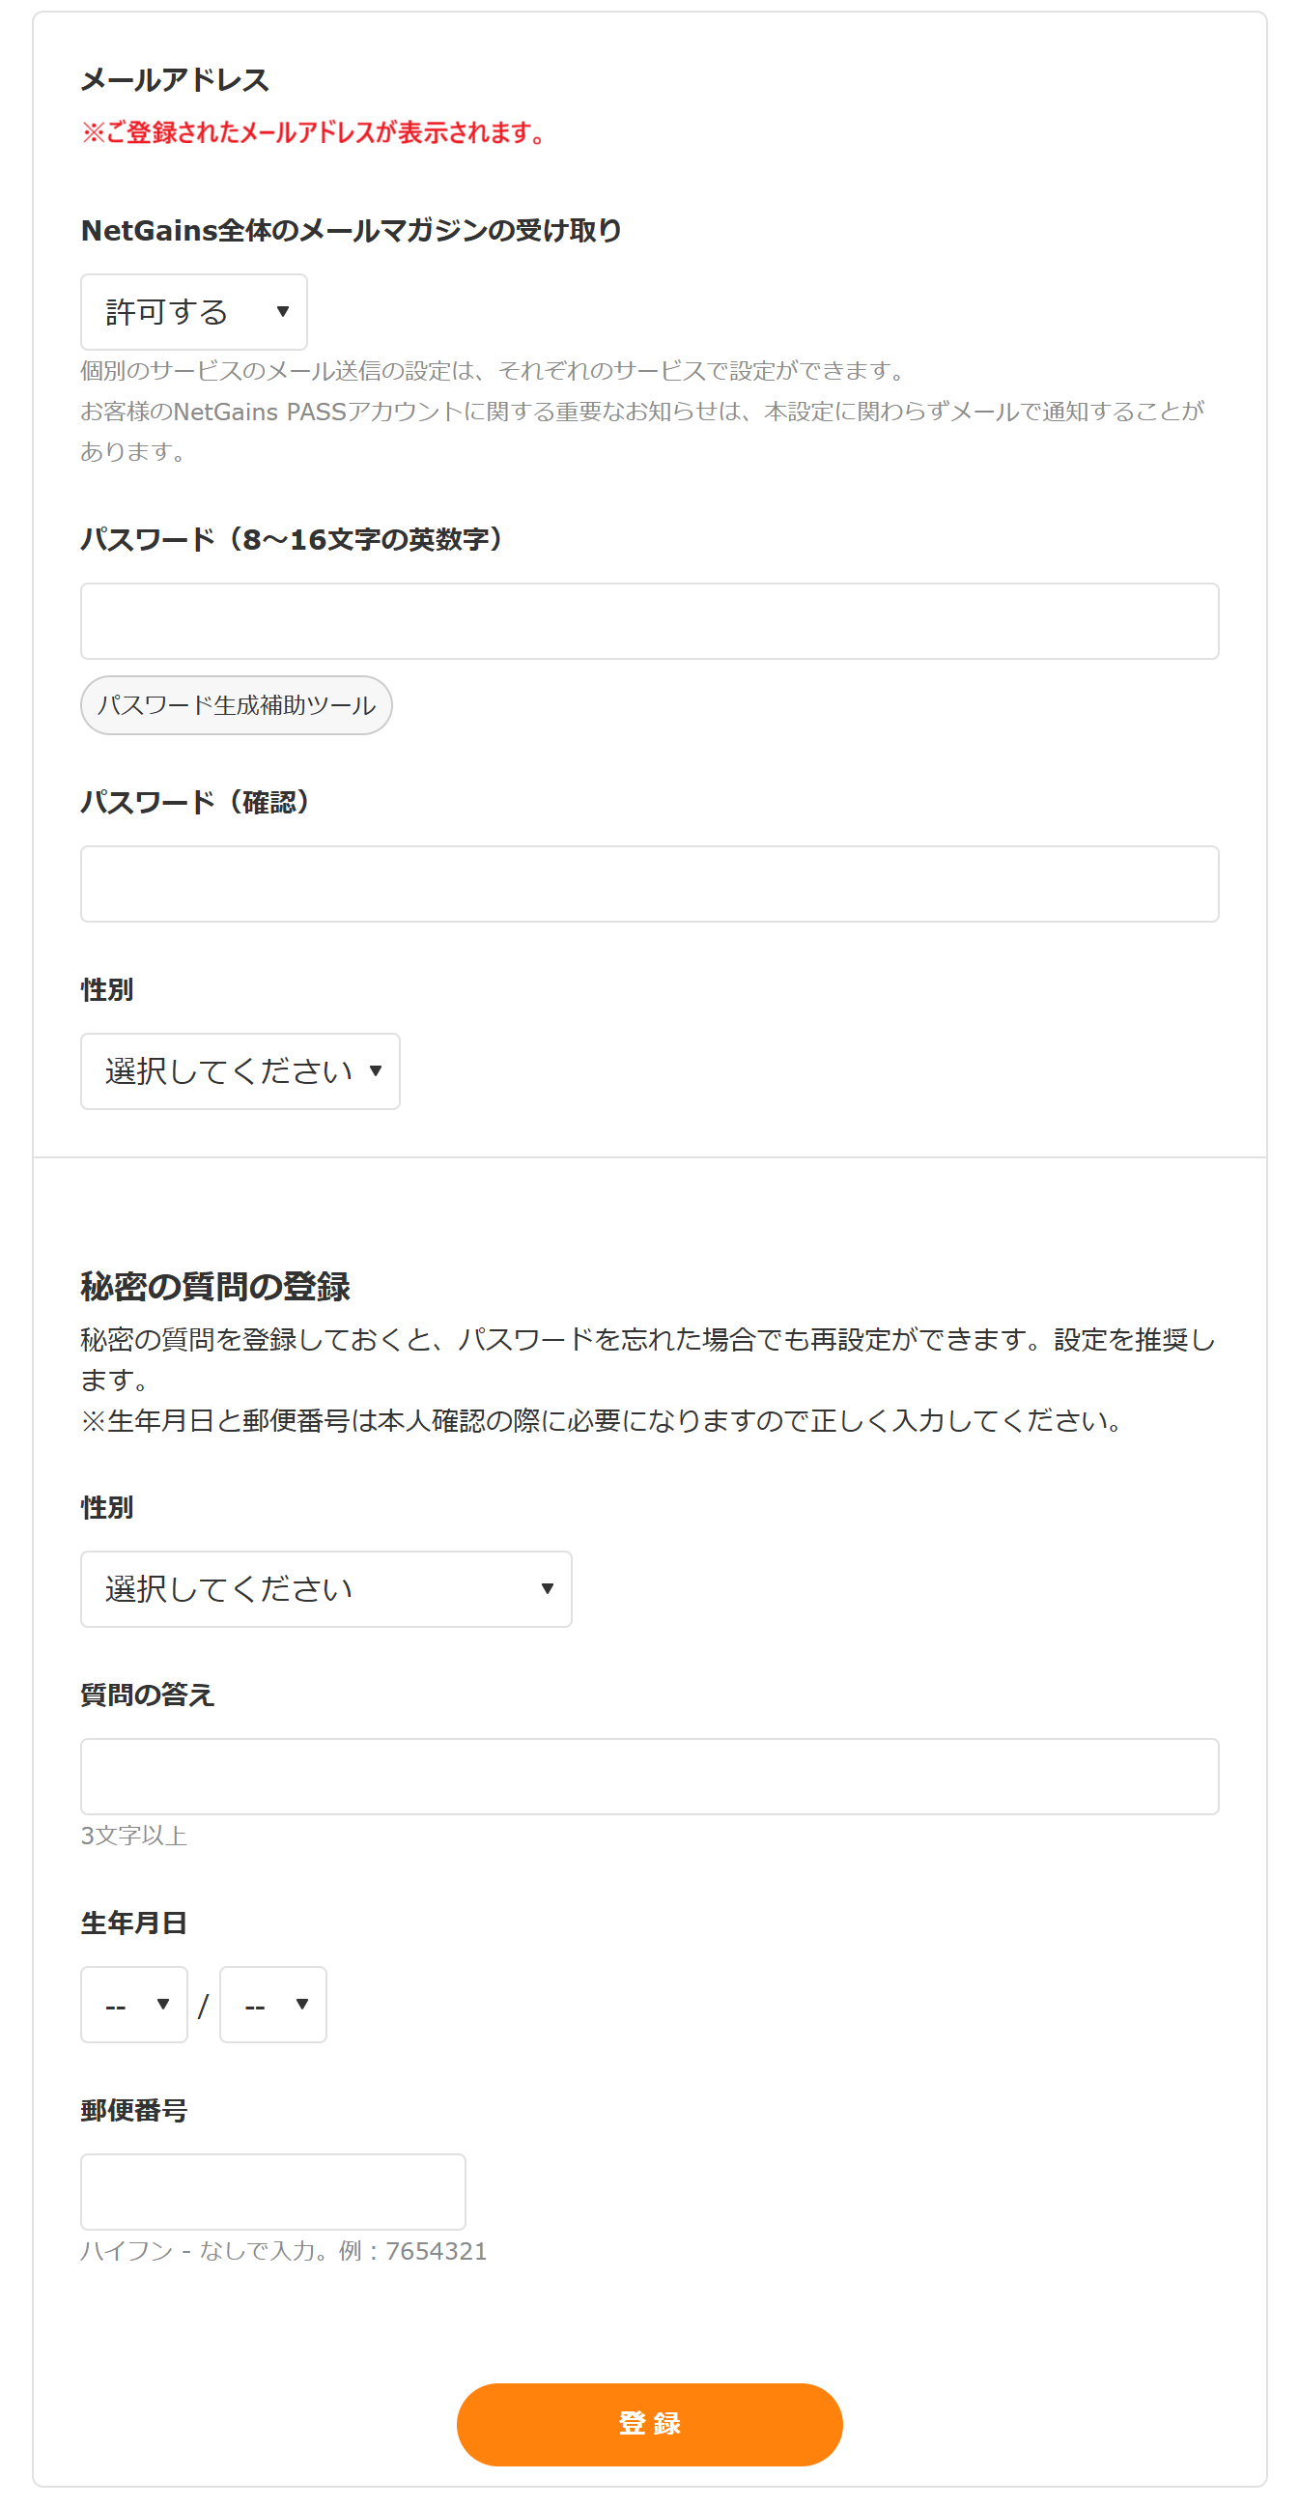The width and height of the screenshot is (1299, 2507).
Task: Click the パスワード（確認） label text
Action: pyautogui.click(x=197, y=802)
